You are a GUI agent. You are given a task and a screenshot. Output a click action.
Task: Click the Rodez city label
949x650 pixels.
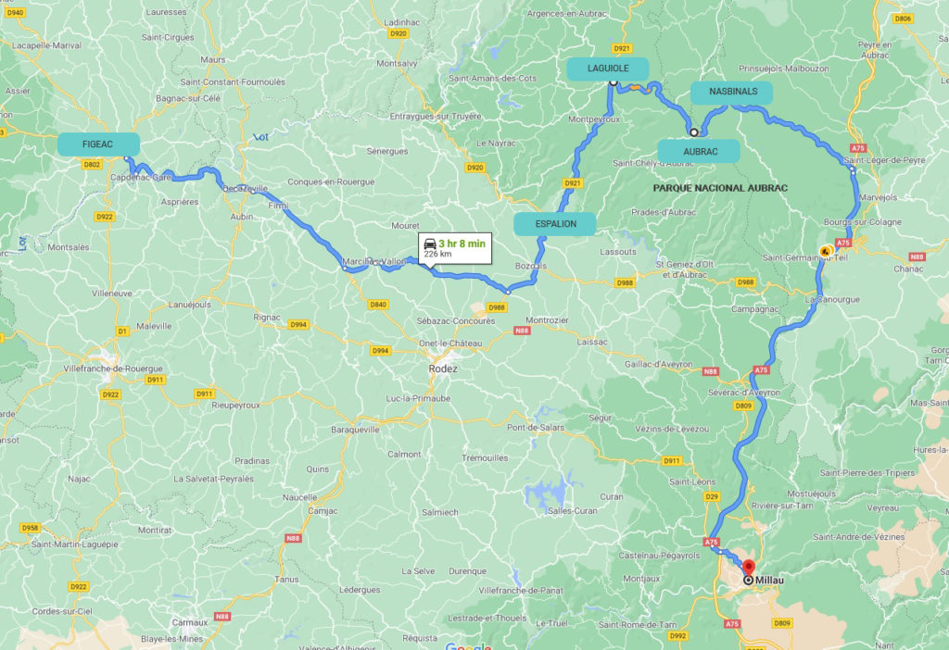click(443, 369)
